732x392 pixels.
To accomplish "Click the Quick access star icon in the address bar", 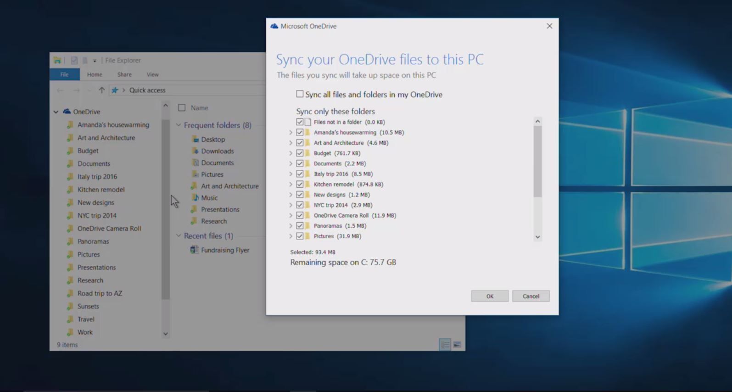I will [x=115, y=90].
